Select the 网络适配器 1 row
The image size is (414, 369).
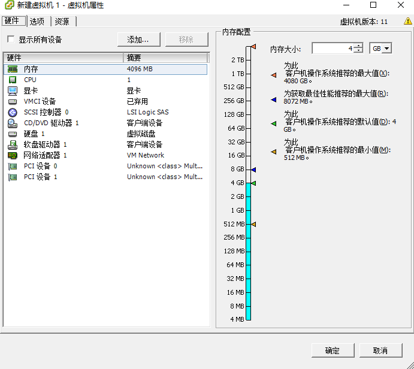105,156
